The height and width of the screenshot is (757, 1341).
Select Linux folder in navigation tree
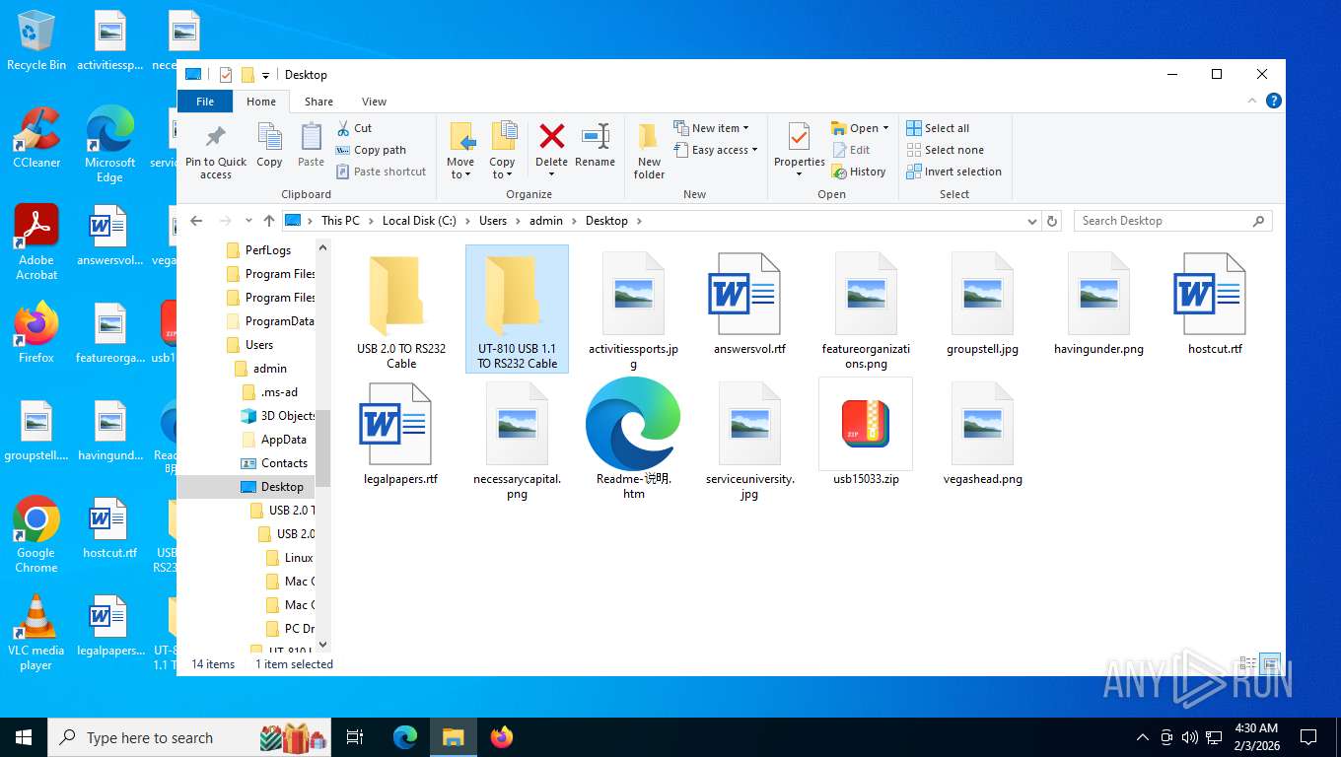298,558
